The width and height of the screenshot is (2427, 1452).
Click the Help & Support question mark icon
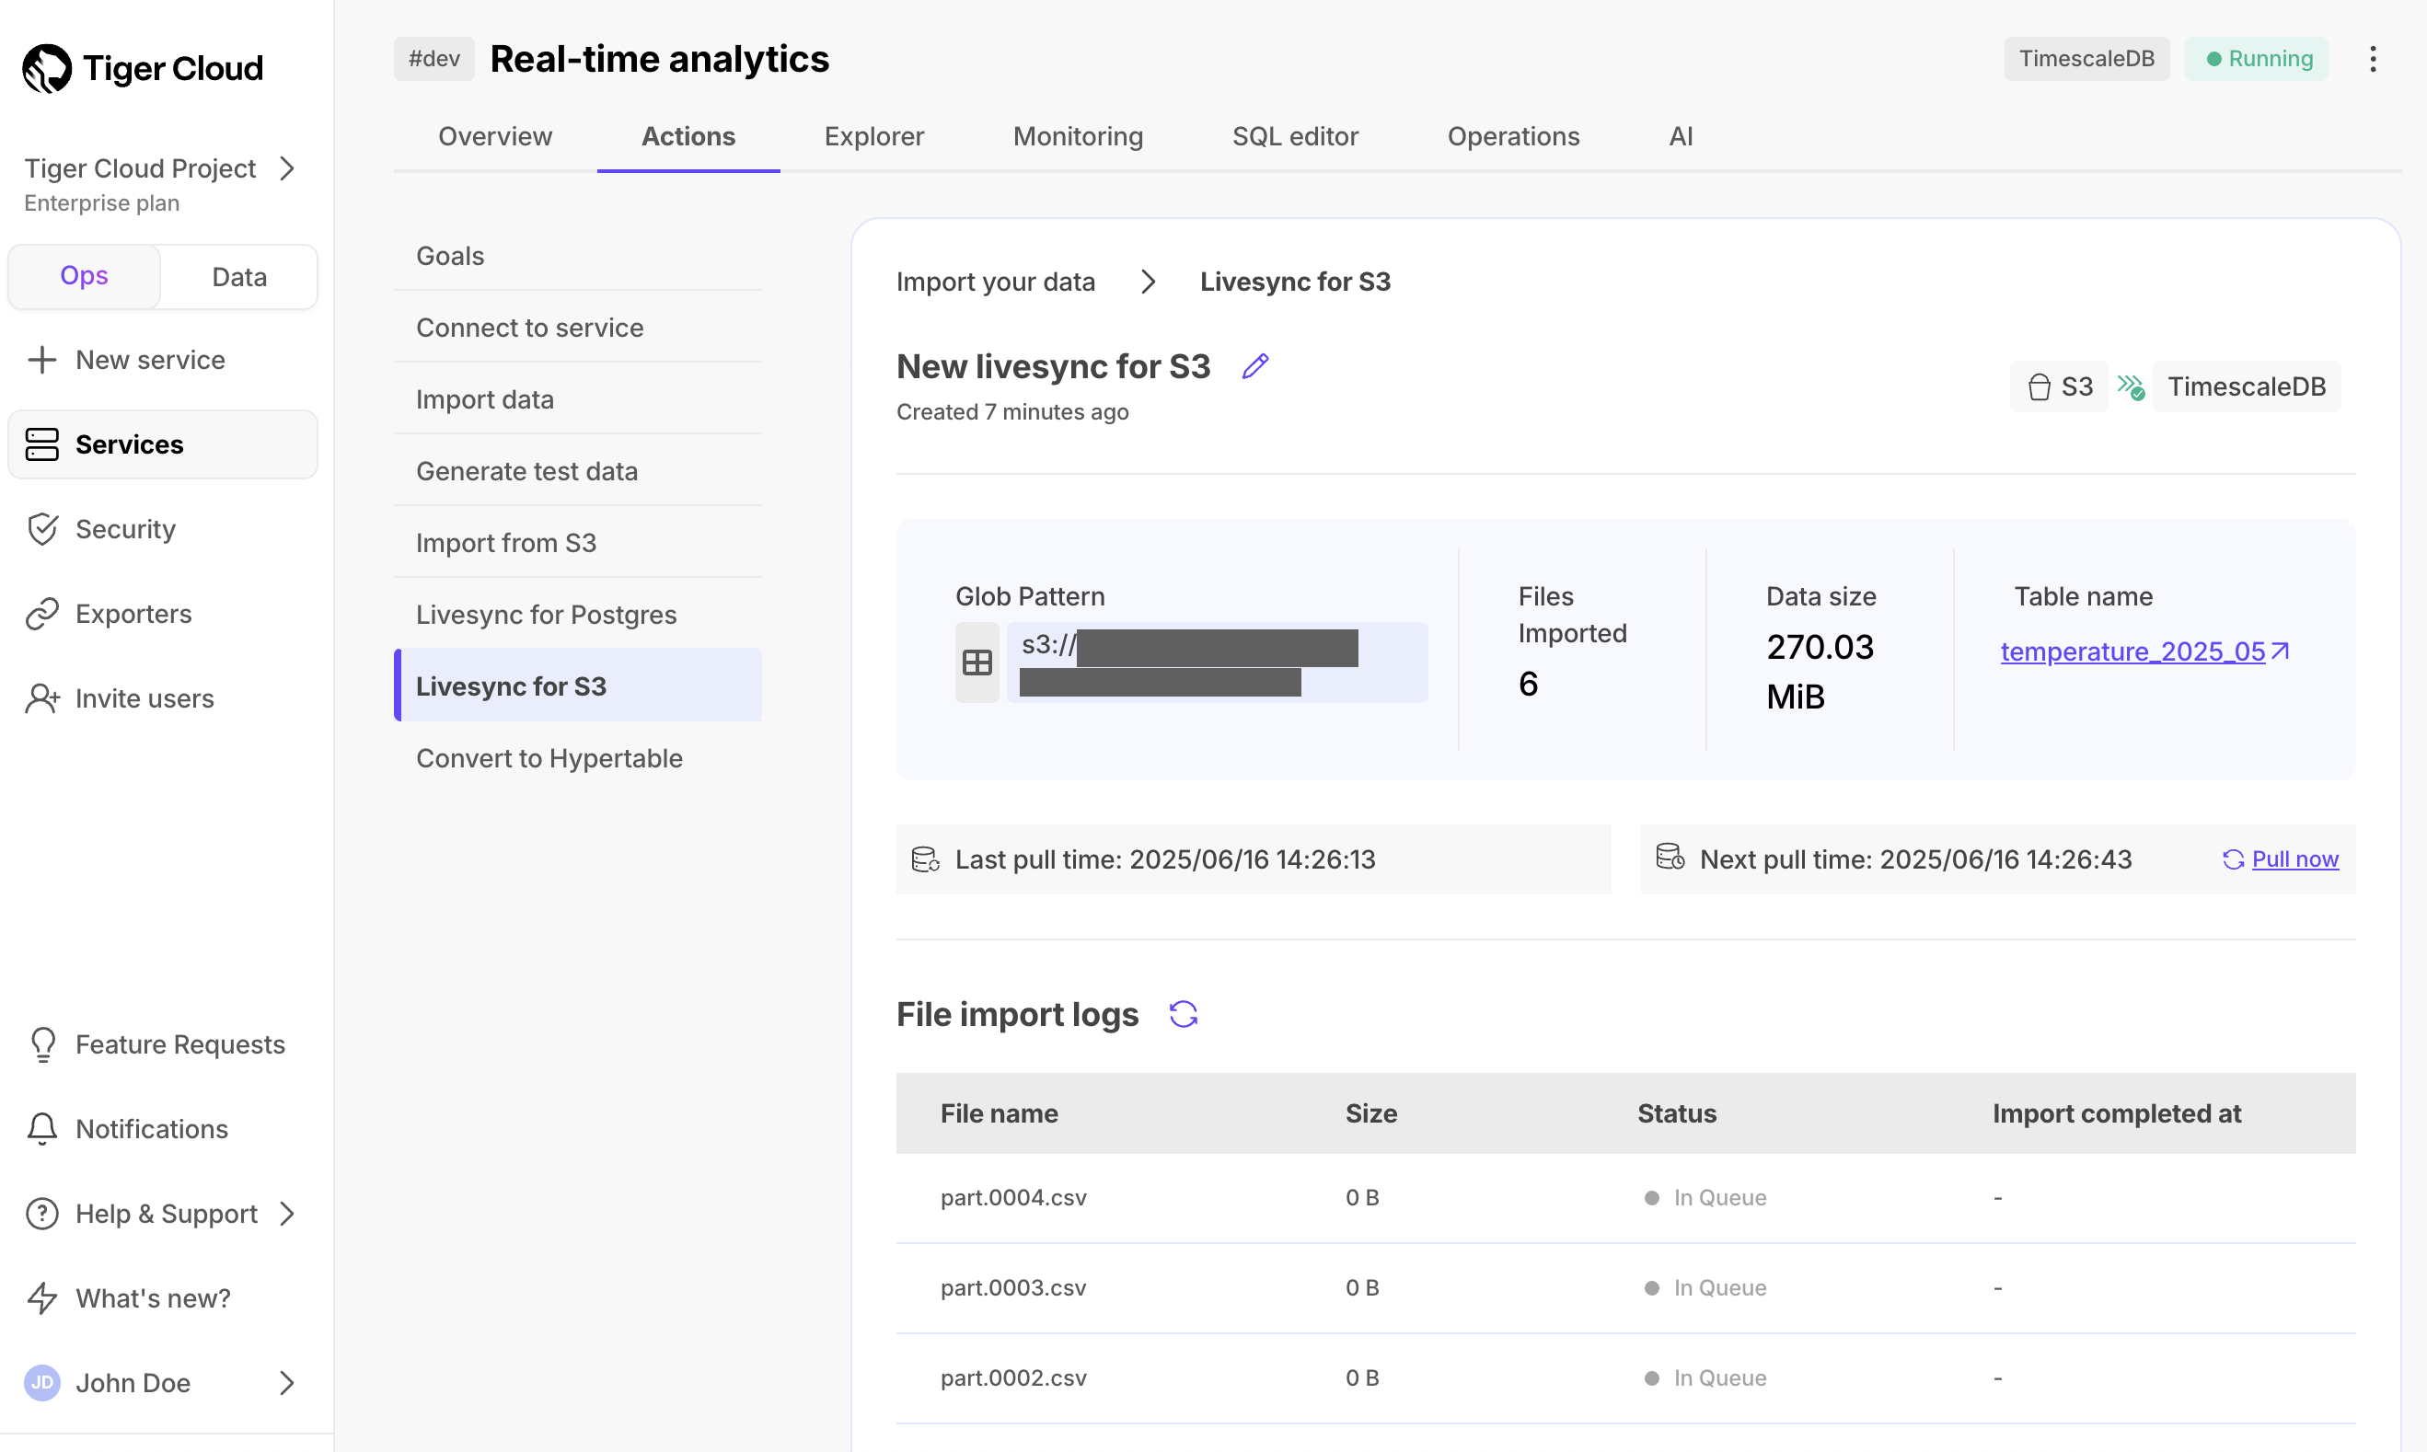42,1214
